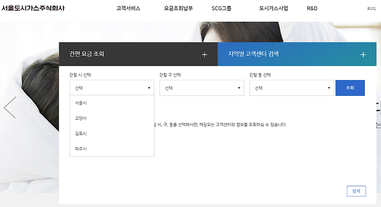Screen dimensions: 381x207
Task: Select 고양시 from the city list
Action: click(112, 118)
